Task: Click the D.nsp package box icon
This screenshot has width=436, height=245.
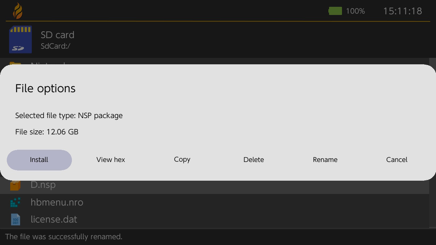Action: coord(15,185)
